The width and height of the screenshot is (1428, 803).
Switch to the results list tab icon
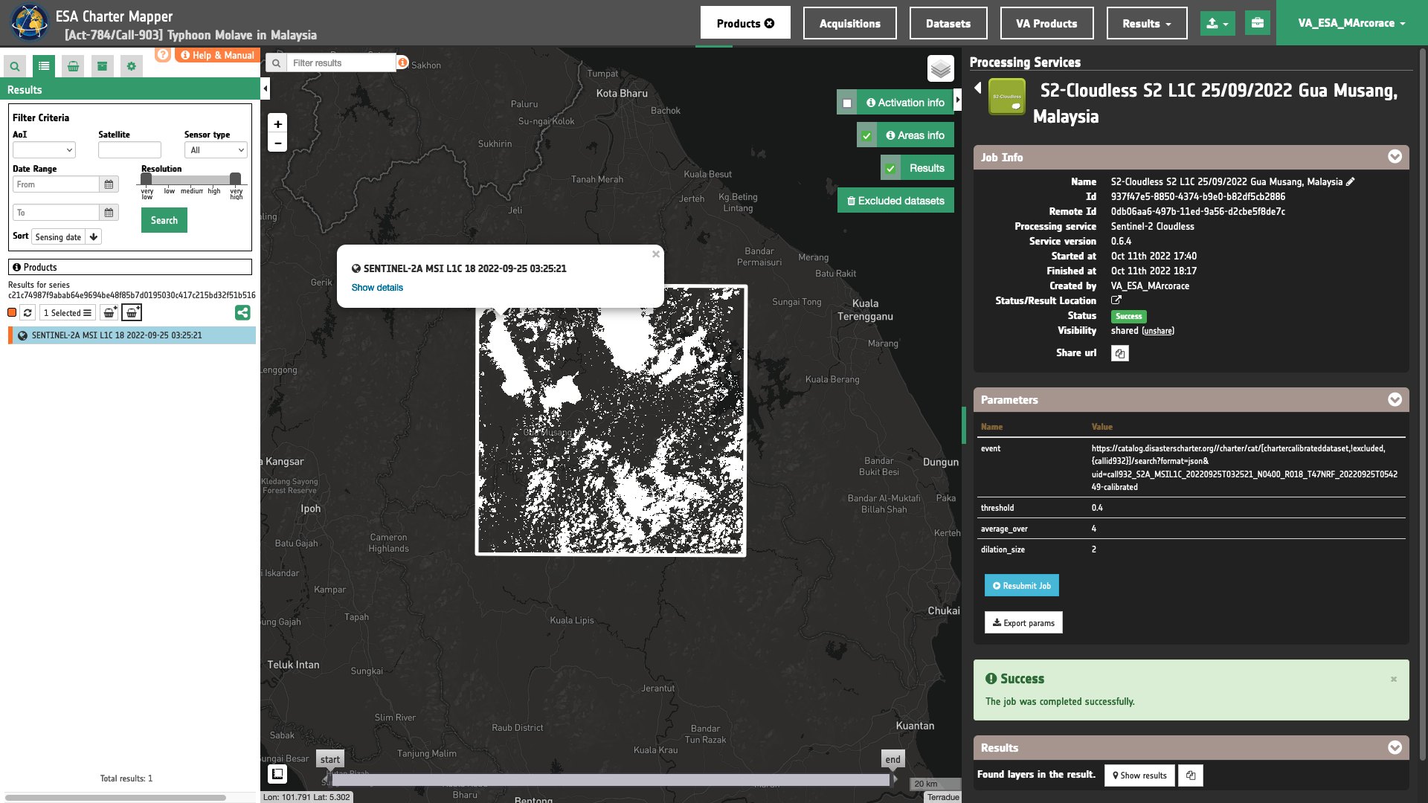(x=44, y=66)
